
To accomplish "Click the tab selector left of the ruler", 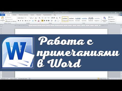I will click(x=1, y=25).
